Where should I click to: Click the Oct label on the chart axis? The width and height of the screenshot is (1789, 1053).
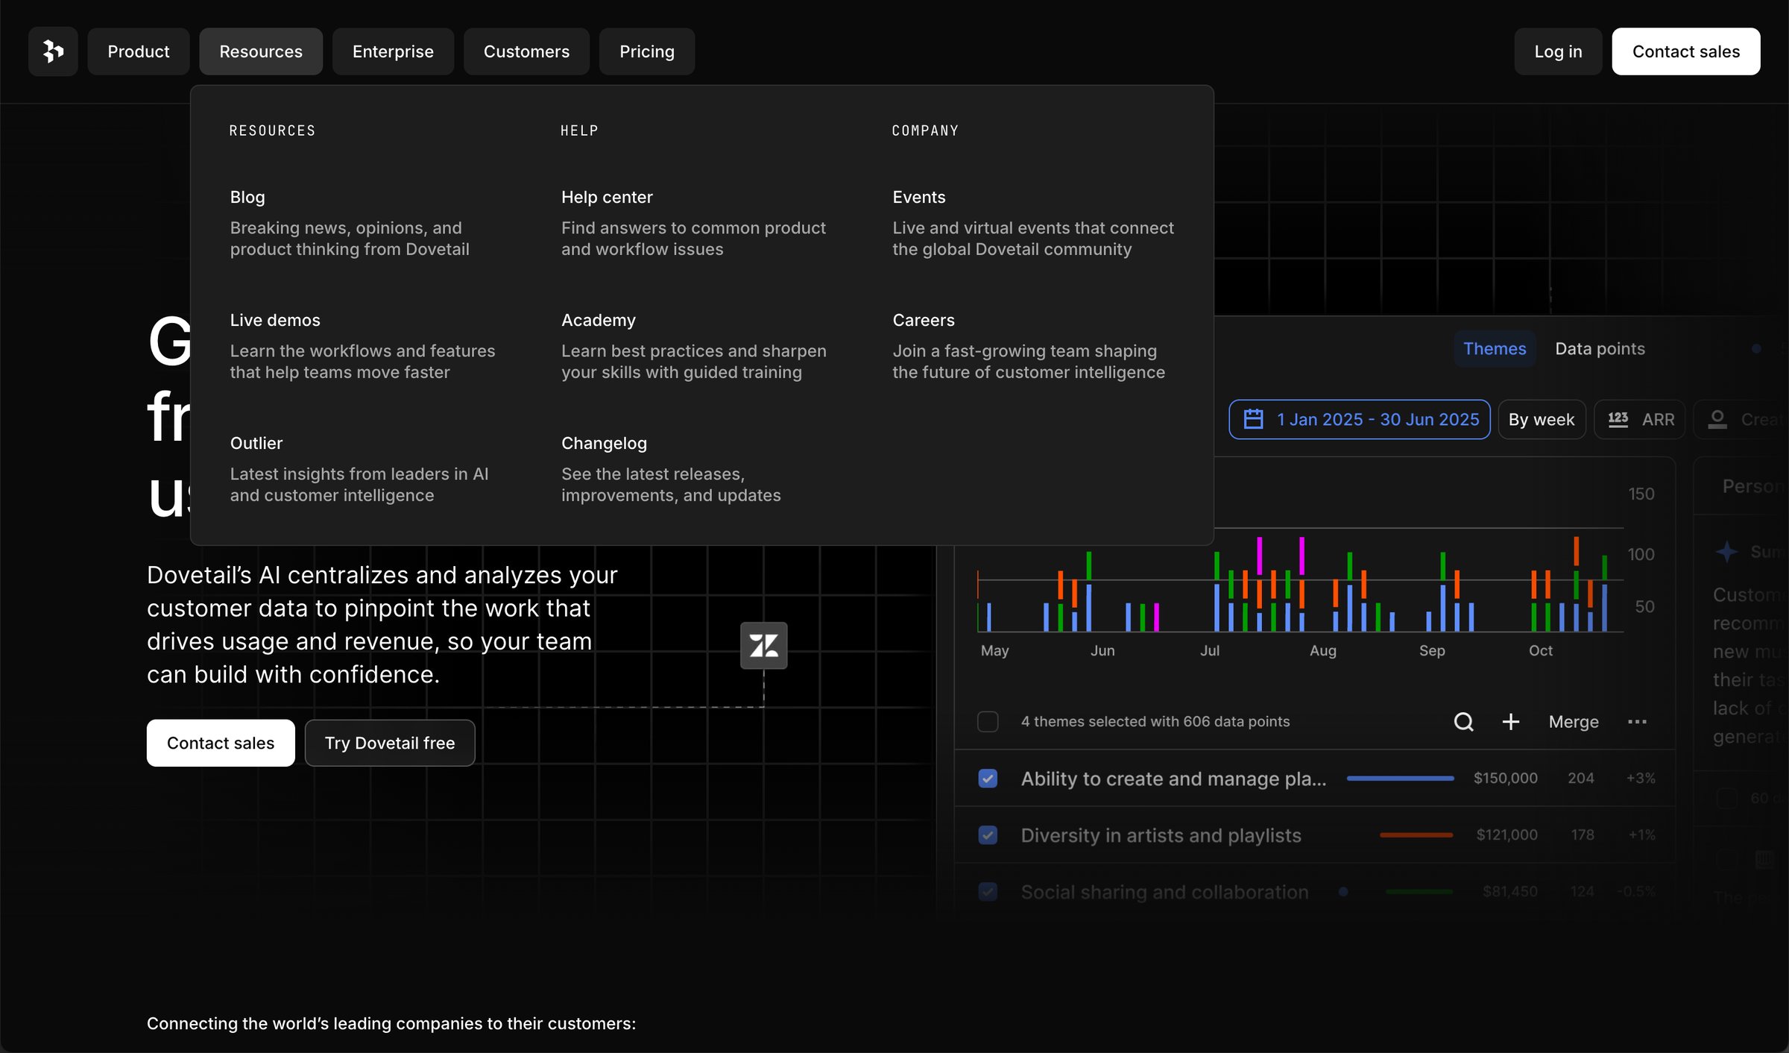coord(1541,650)
